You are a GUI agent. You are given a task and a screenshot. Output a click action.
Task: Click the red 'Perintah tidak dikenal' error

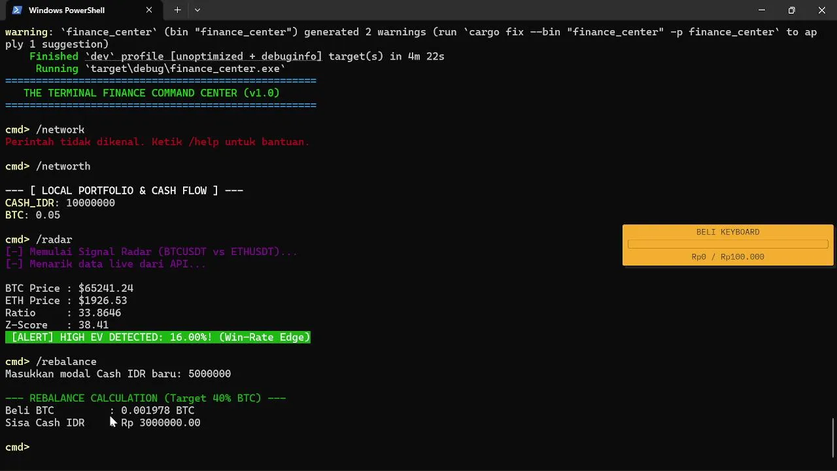point(157,142)
